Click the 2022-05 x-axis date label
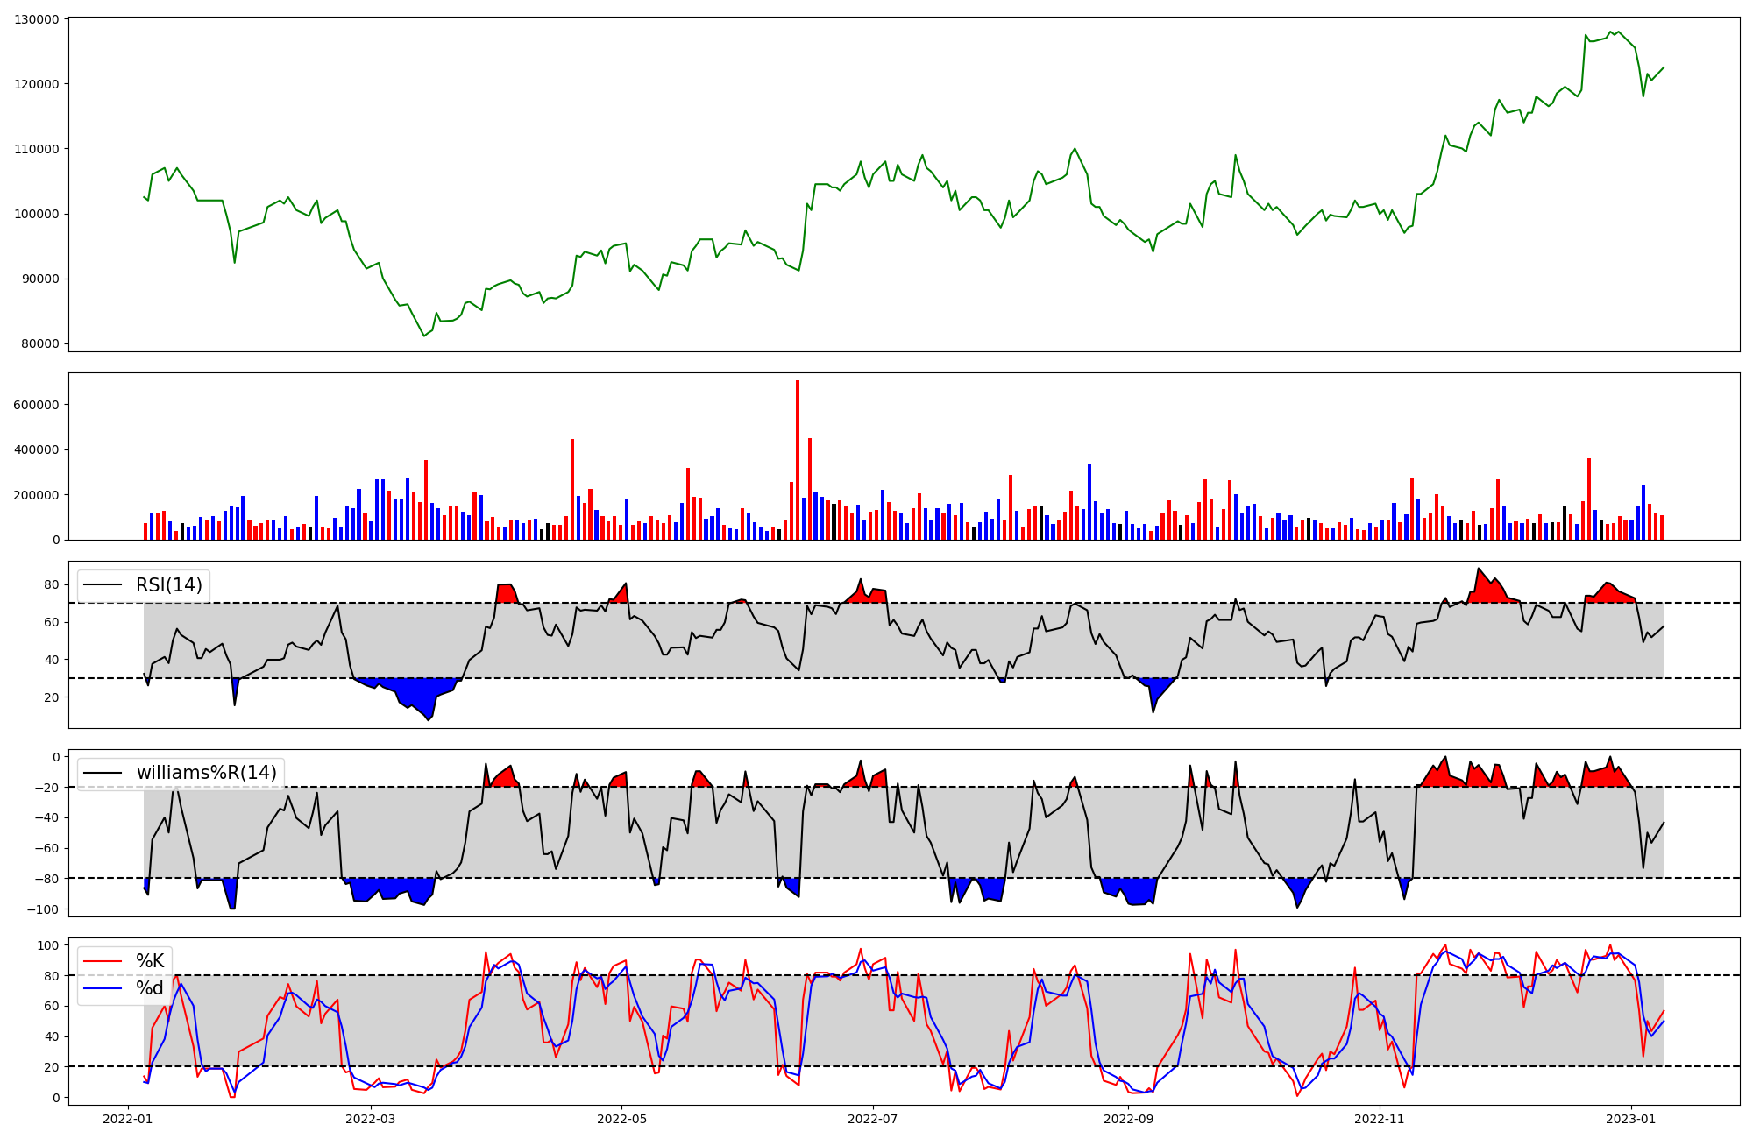1753x1139 pixels. tap(622, 1119)
